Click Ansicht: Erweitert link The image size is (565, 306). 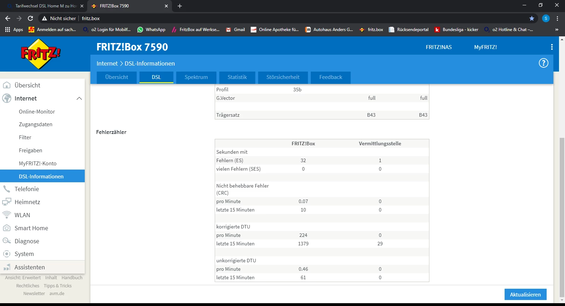pyautogui.click(x=23, y=278)
